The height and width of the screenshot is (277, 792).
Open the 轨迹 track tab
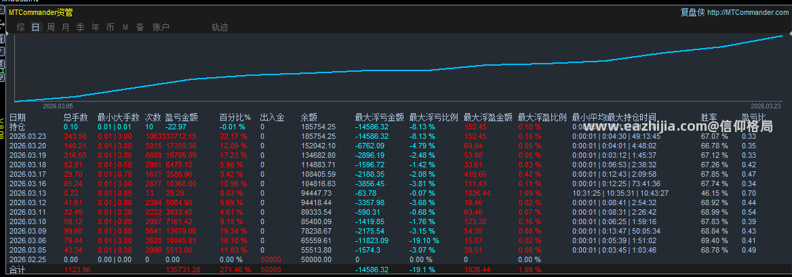pyautogui.click(x=220, y=27)
